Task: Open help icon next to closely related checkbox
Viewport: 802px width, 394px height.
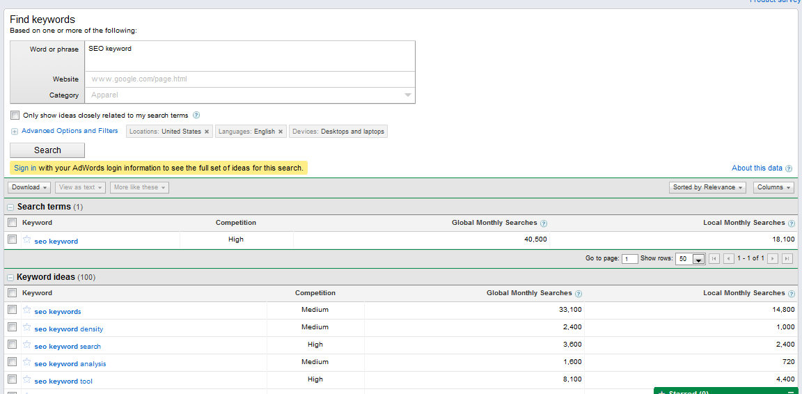Action: pos(196,116)
